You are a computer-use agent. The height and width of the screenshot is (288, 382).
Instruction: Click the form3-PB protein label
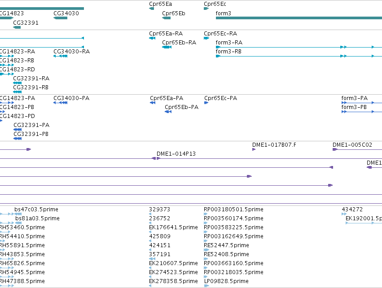click(x=354, y=107)
